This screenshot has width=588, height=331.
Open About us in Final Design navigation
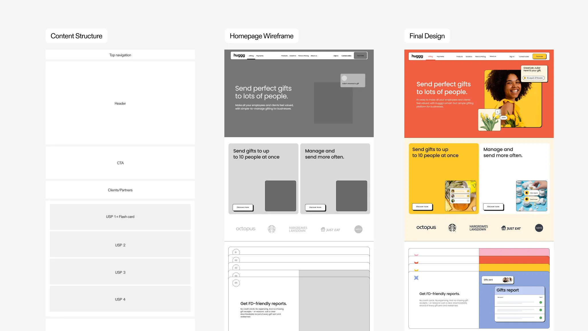[x=493, y=56]
